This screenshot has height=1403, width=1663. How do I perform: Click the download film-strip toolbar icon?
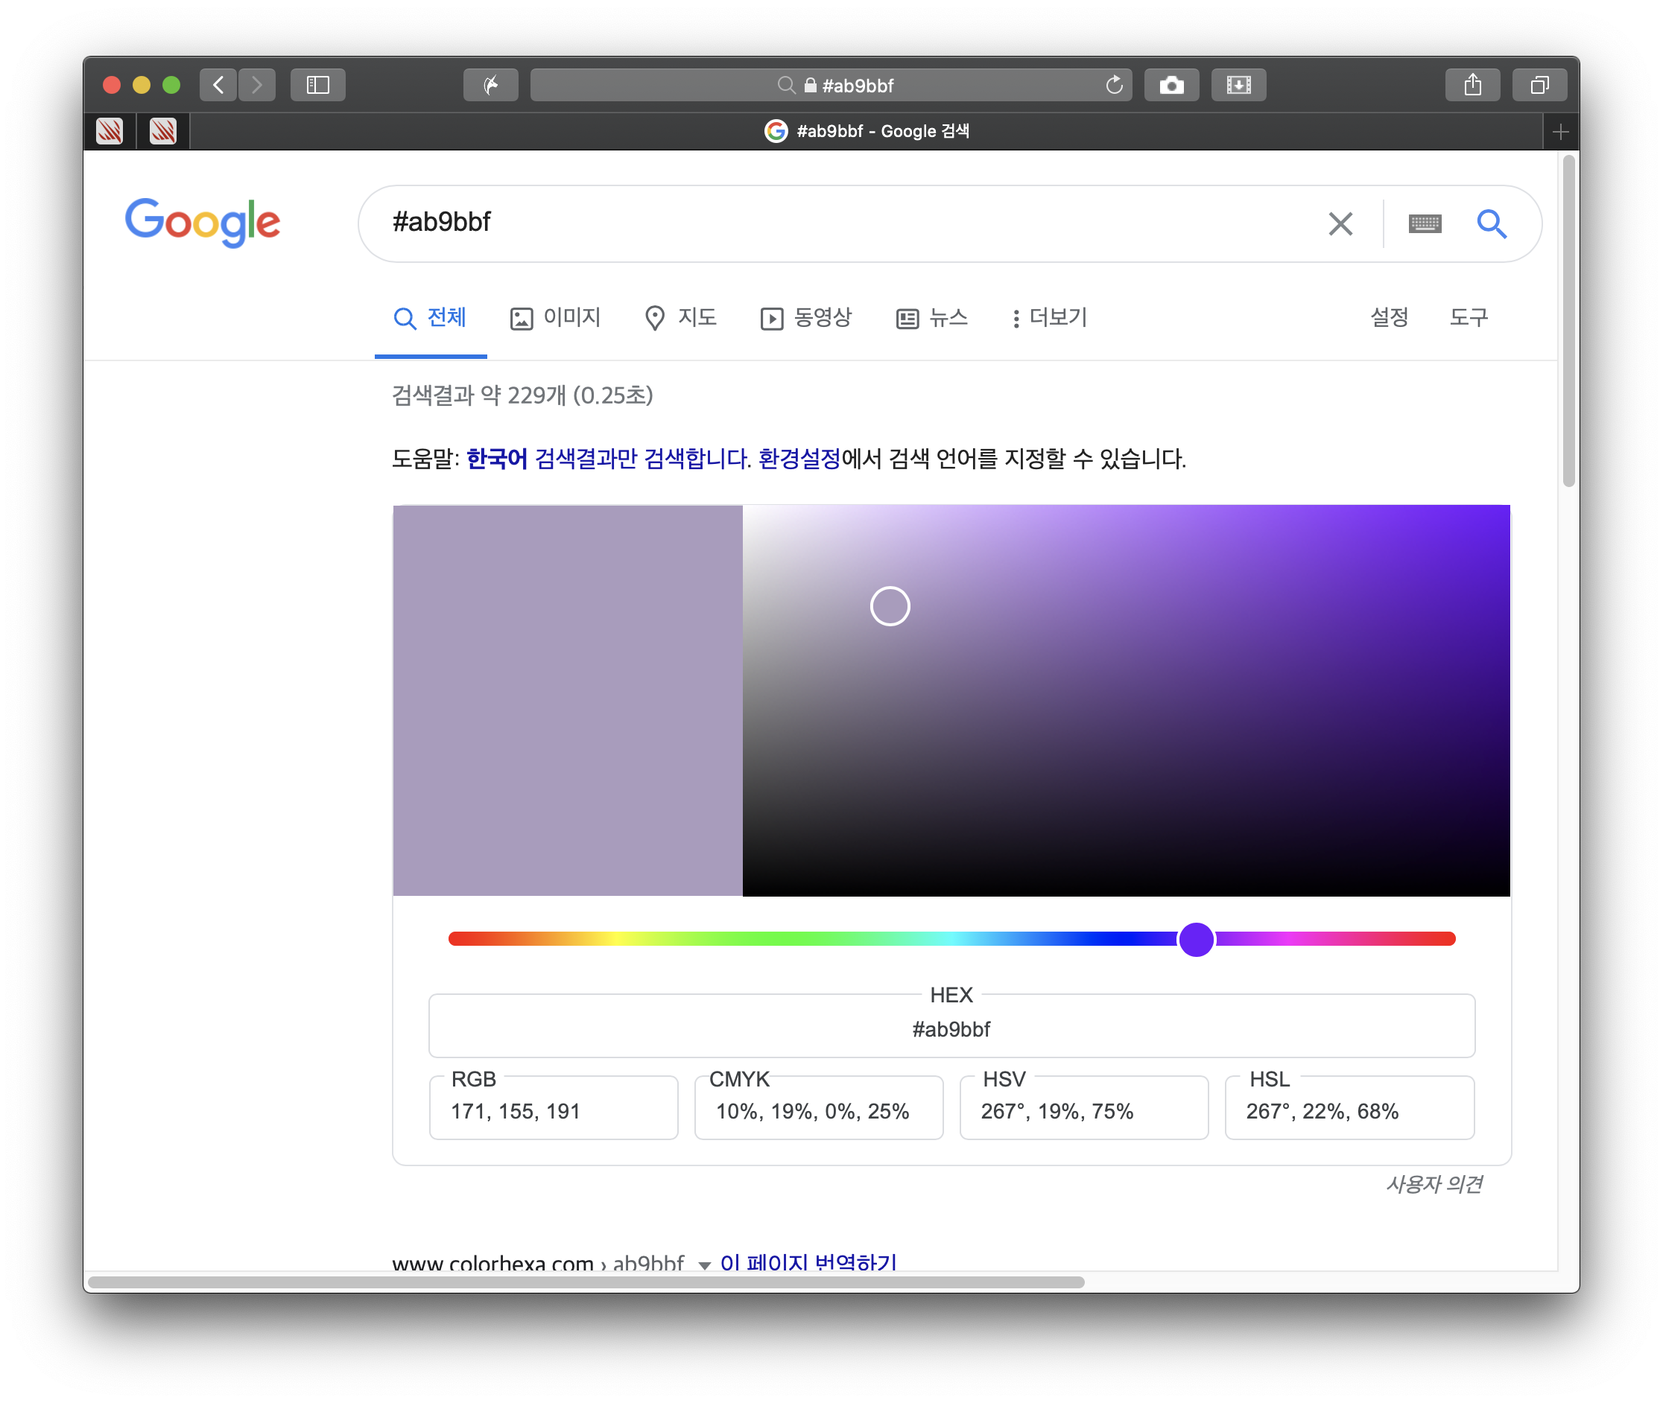click(x=1238, y=84)
